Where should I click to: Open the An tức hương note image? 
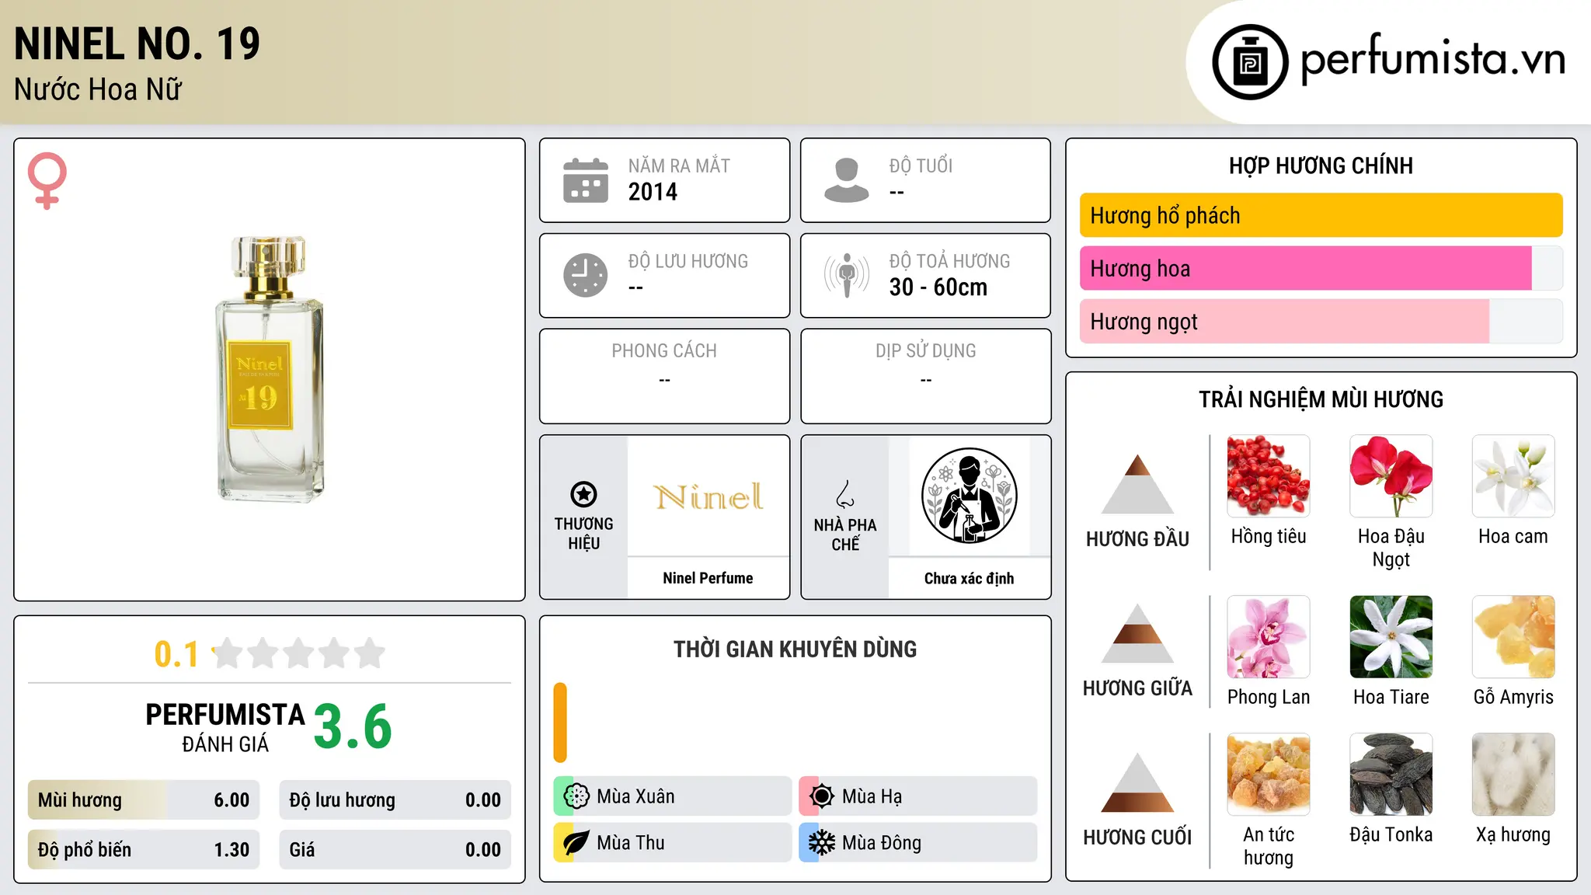(1269, 775)
